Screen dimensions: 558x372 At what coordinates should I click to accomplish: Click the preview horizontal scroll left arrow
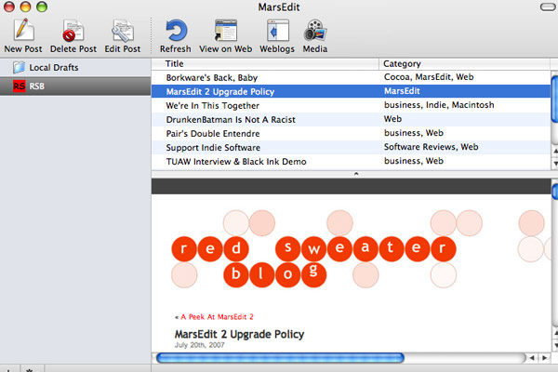point(532,358)
